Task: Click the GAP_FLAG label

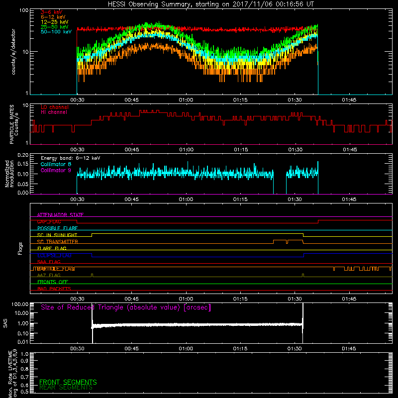Action: pyautogui.click(x=49, y=221)
